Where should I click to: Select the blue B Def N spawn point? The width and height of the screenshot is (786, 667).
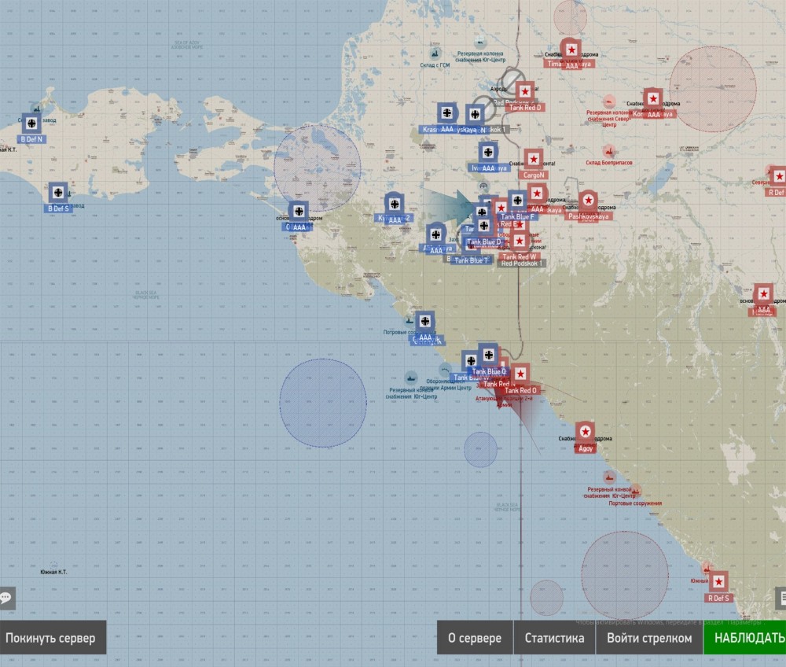coord(31,123)
